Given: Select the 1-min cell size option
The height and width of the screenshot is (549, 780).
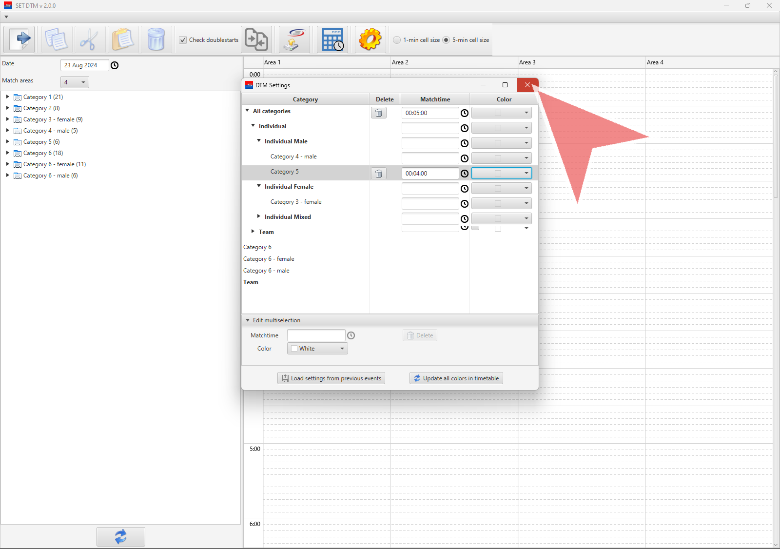Looking at the screenshot, I should 397,40.
